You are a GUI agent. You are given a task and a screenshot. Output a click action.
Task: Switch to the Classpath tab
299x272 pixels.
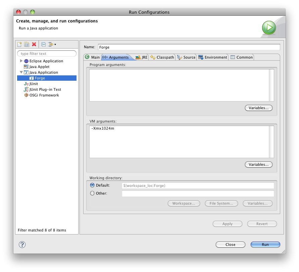click(x=162, y=57)
